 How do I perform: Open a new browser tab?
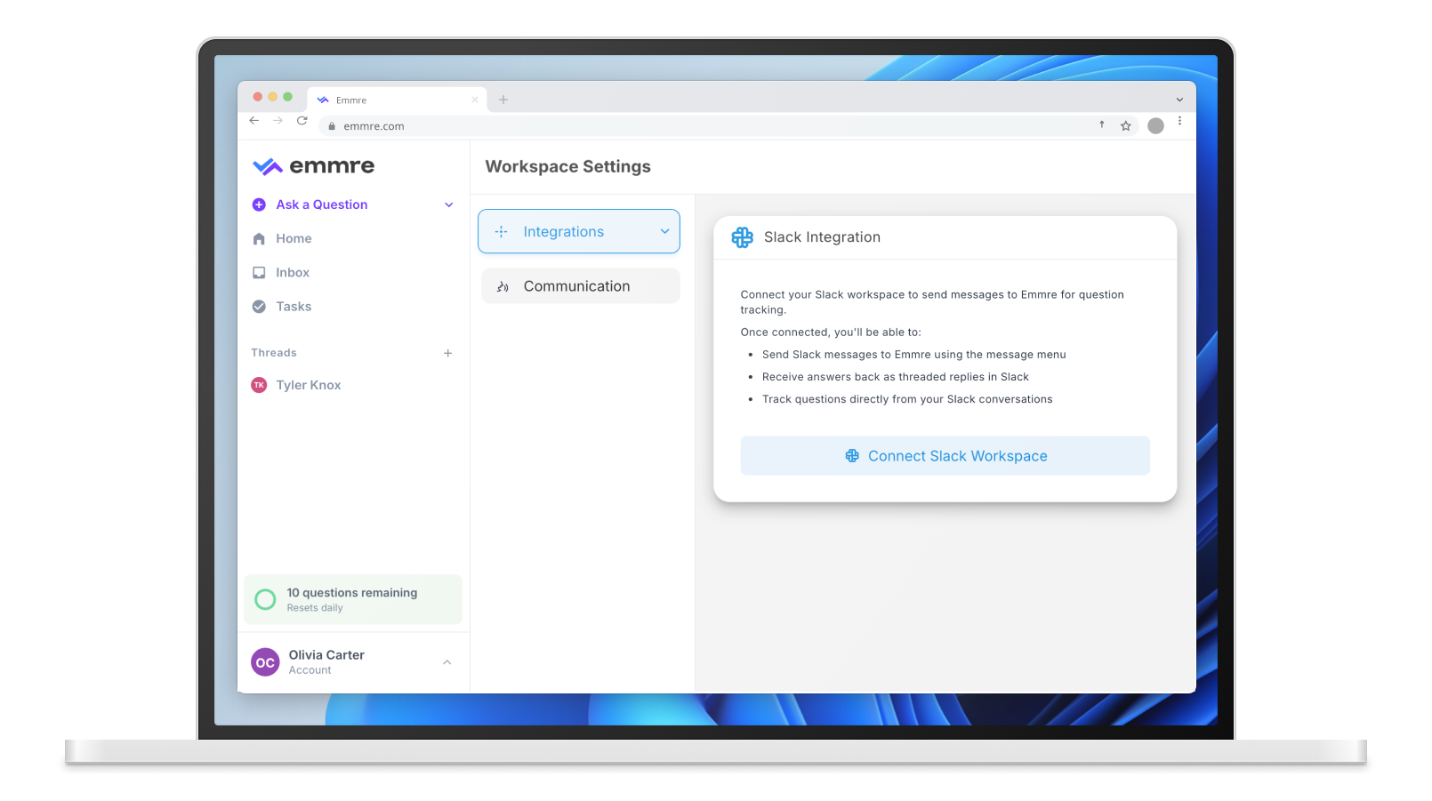(x=503, y=100)
